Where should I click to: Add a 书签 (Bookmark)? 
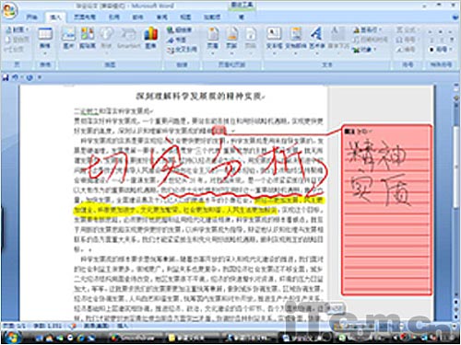click(x=176, y=40)
